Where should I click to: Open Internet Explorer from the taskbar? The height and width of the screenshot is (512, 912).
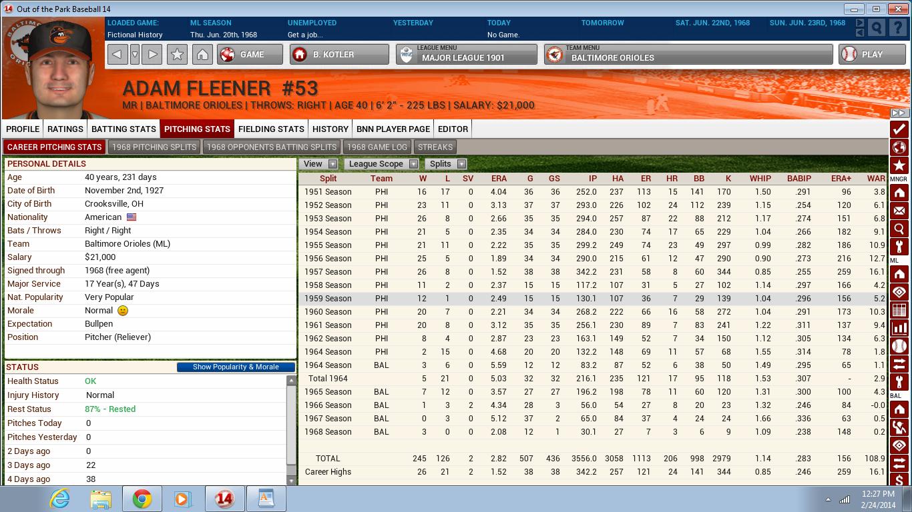coord(59,499)
